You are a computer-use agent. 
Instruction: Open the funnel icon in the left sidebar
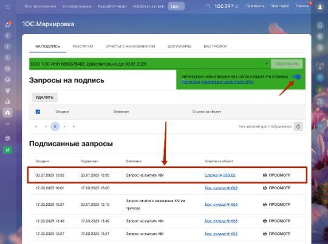point(7,90)
